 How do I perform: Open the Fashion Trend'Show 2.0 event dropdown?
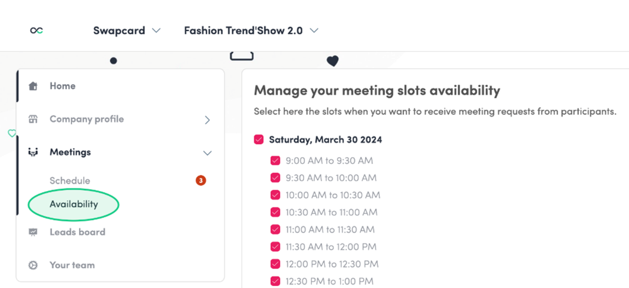(251, 30)
